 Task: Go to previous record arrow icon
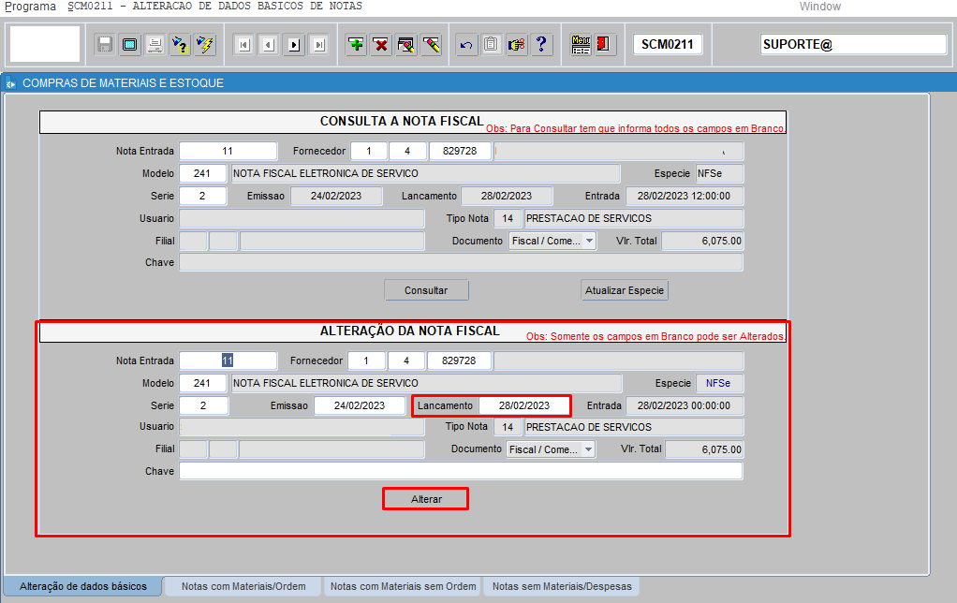pos(269,45)
